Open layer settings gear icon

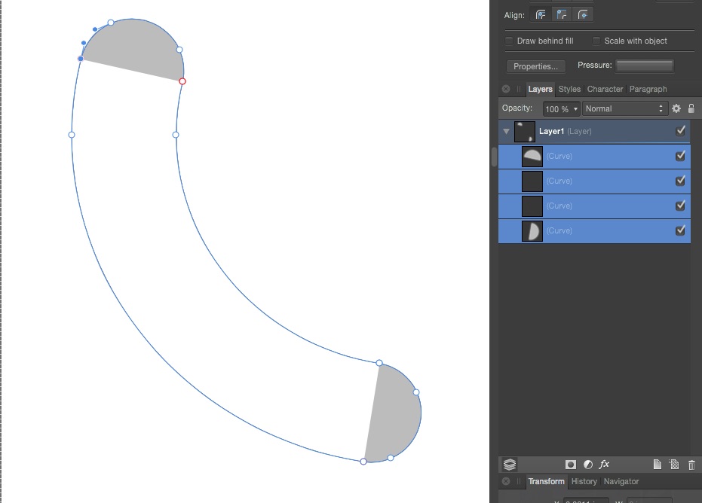click(x=676, y=109)
